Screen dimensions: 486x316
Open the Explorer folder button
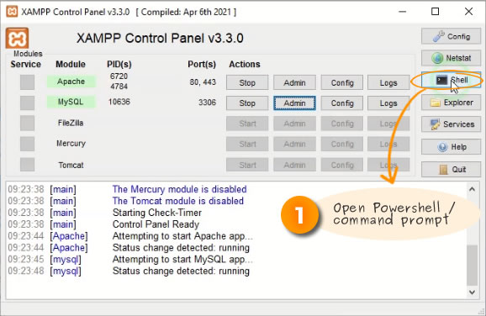[x=451, y=103]
